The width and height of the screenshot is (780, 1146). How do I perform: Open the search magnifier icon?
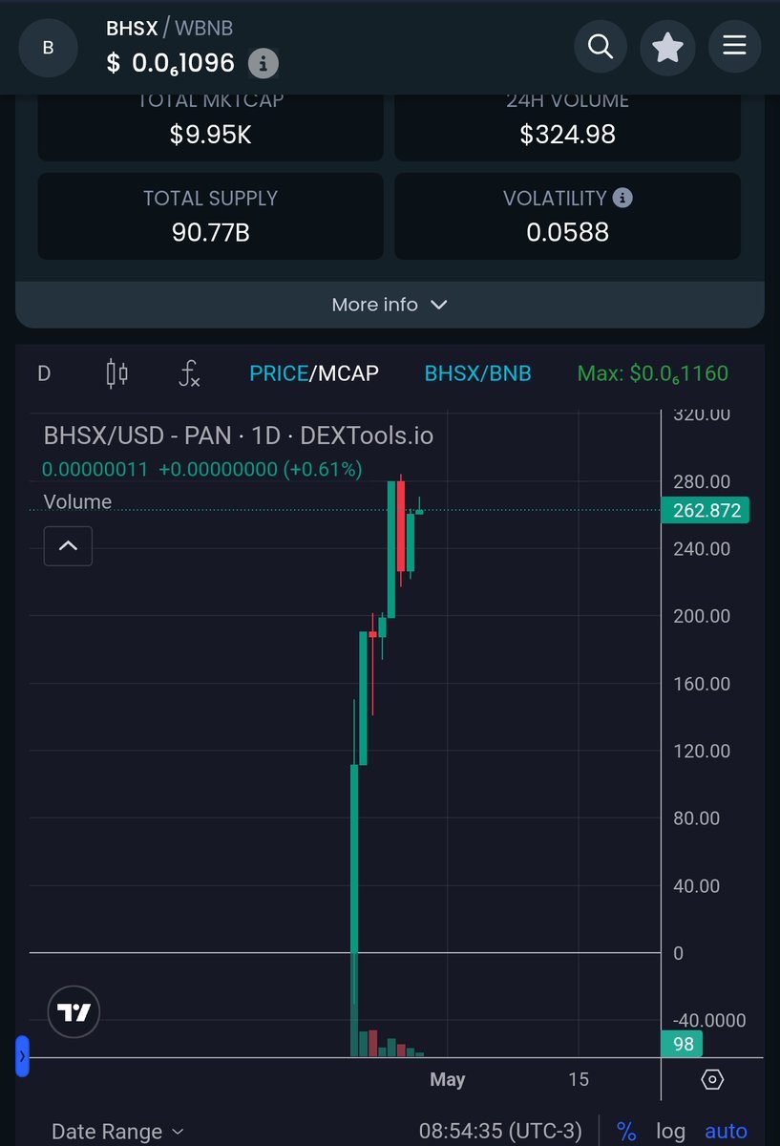[x=601, y=46]
